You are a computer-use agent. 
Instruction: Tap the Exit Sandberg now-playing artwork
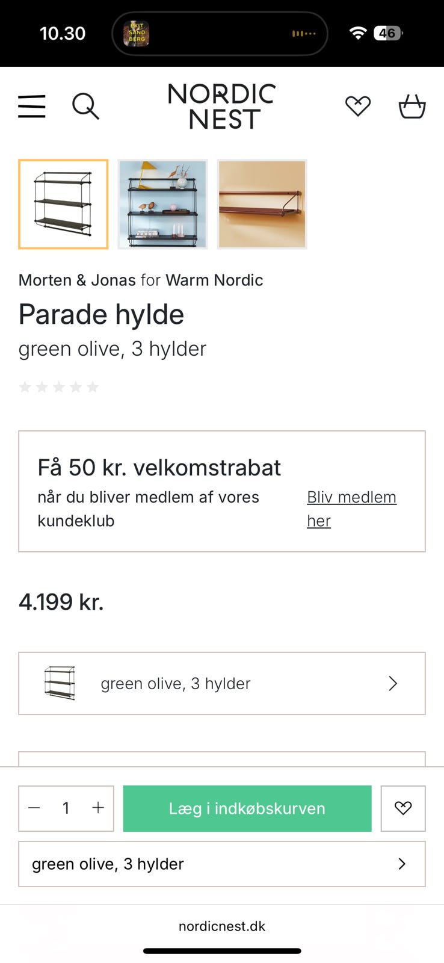click(x=137, y=34)
